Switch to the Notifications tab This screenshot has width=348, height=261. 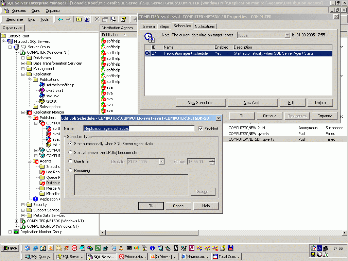205,27
